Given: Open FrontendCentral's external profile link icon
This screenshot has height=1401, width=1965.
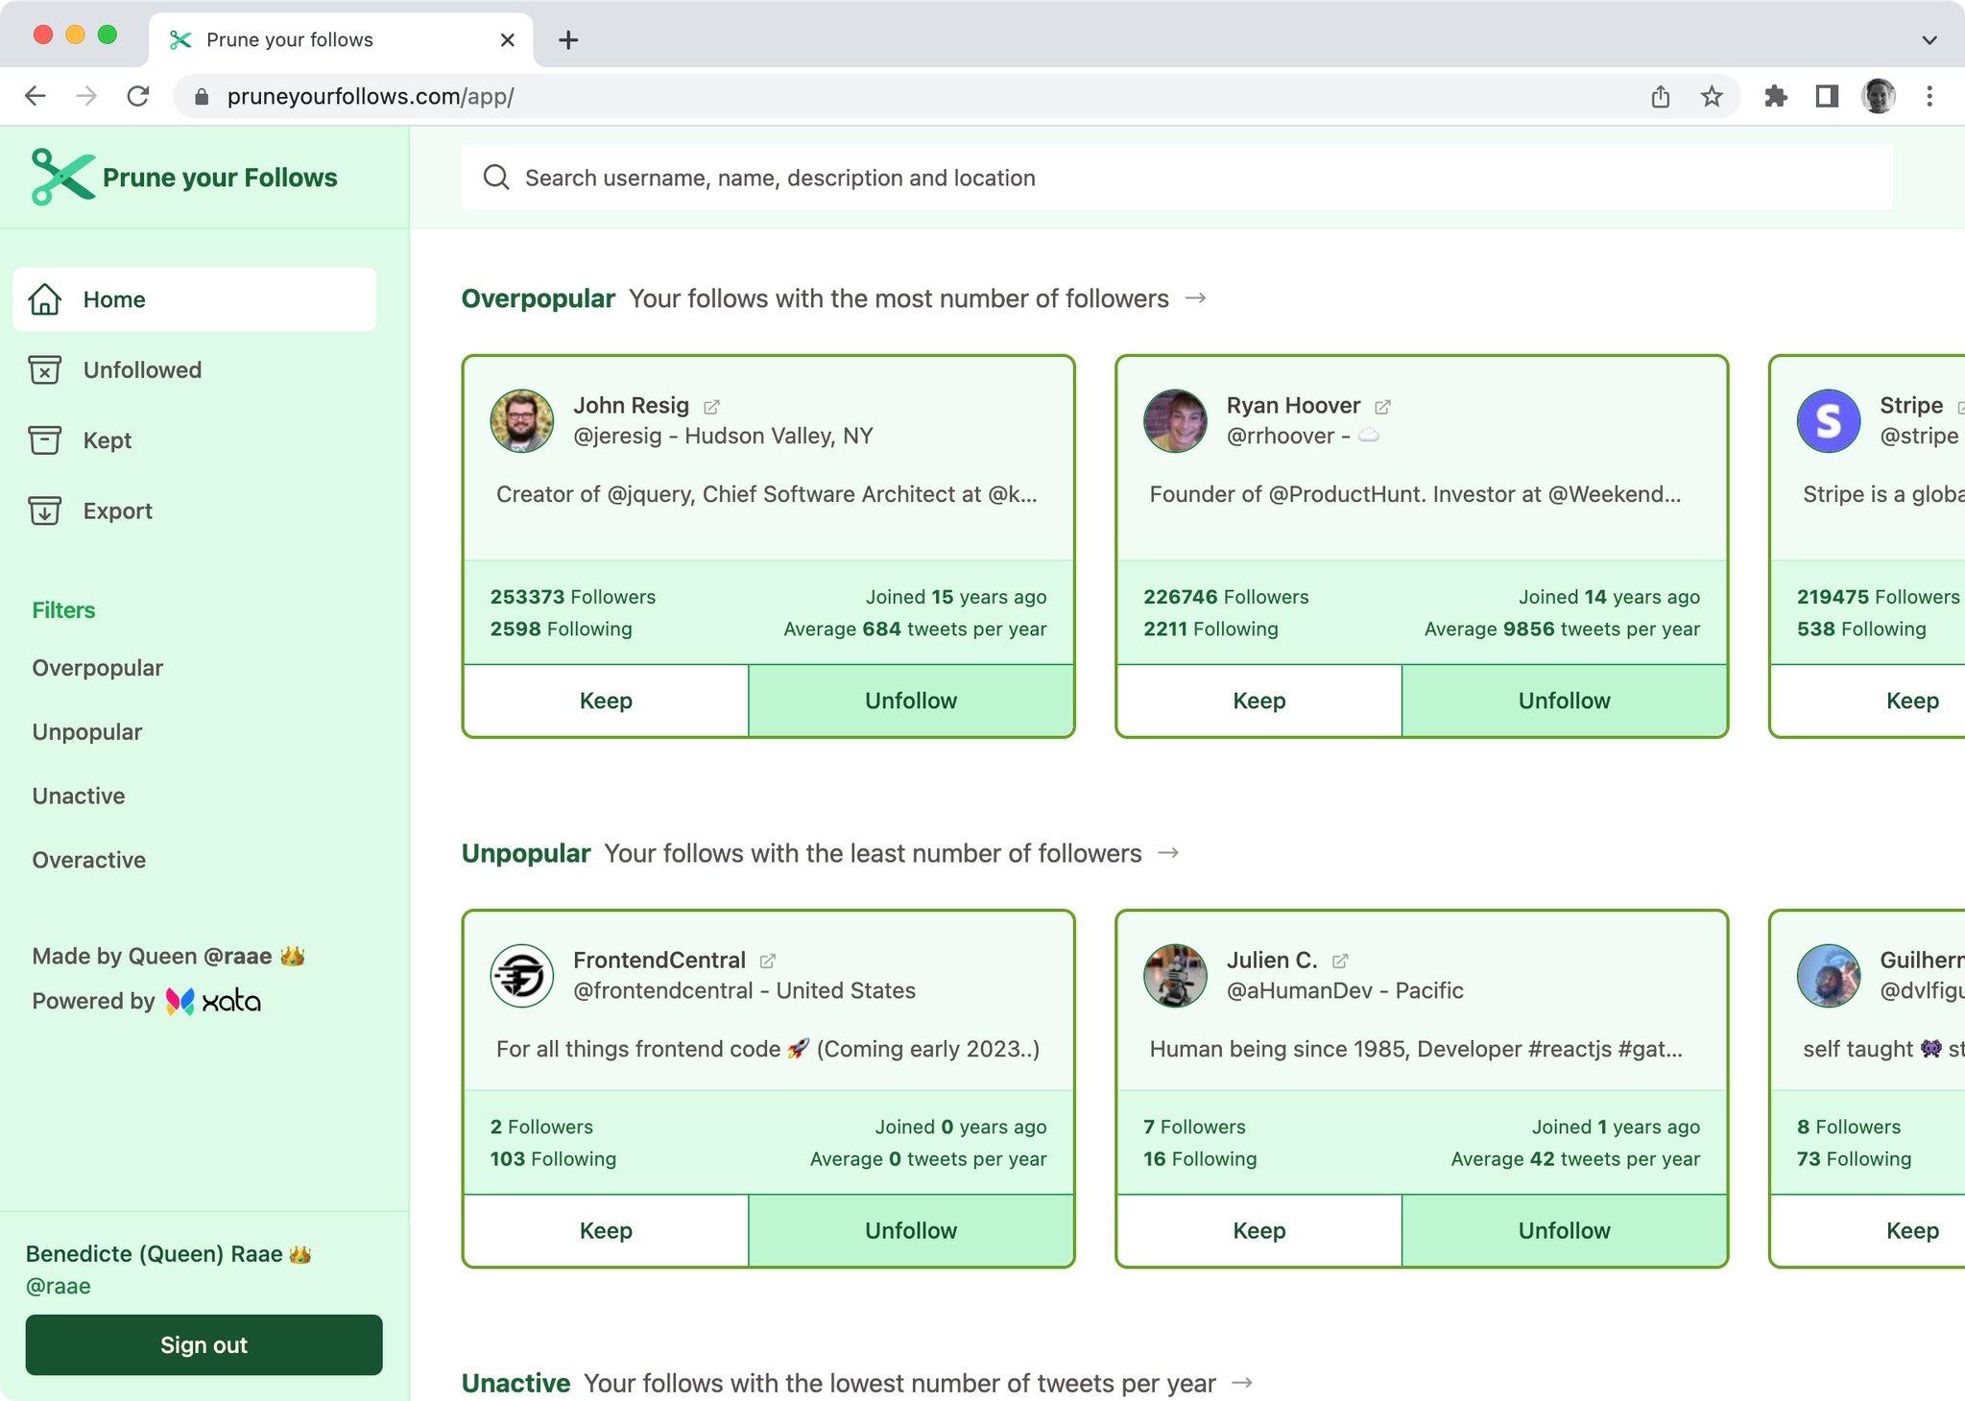Looking at the screenshot, I should click(768, 961).
